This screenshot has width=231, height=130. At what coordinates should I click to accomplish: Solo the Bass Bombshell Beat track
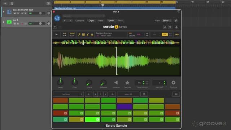pyautogui.click(x=18, y=13)
